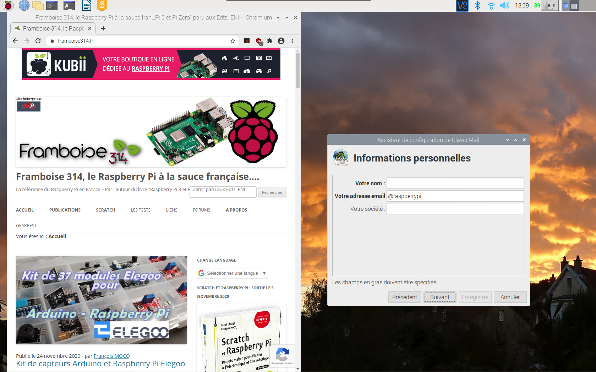596x372 pixels.
Task: Open the SCRATCH menu item
Action: click(105, 210)
